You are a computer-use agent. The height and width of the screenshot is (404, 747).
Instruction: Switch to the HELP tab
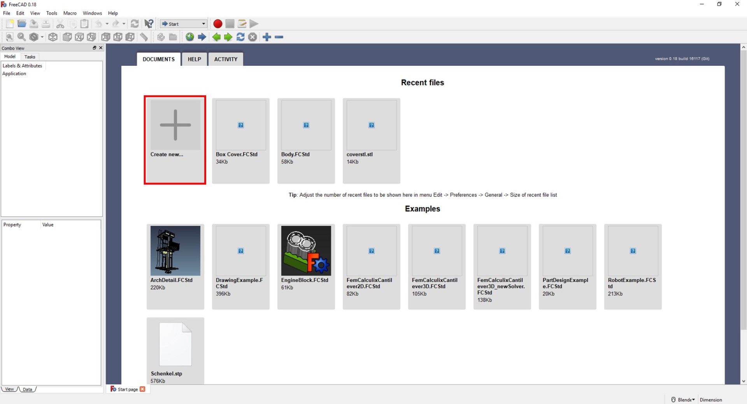pyautogui.click(x=195, y=59)
